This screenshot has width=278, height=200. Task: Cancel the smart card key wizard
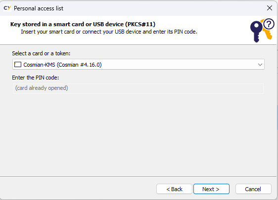253,189
